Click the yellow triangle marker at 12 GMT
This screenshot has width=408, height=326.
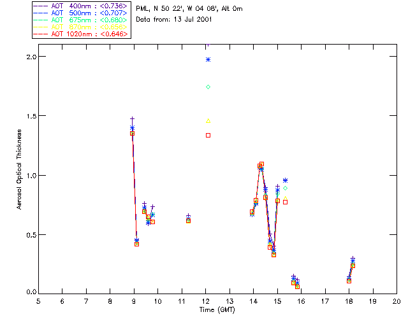coord(208,120)
